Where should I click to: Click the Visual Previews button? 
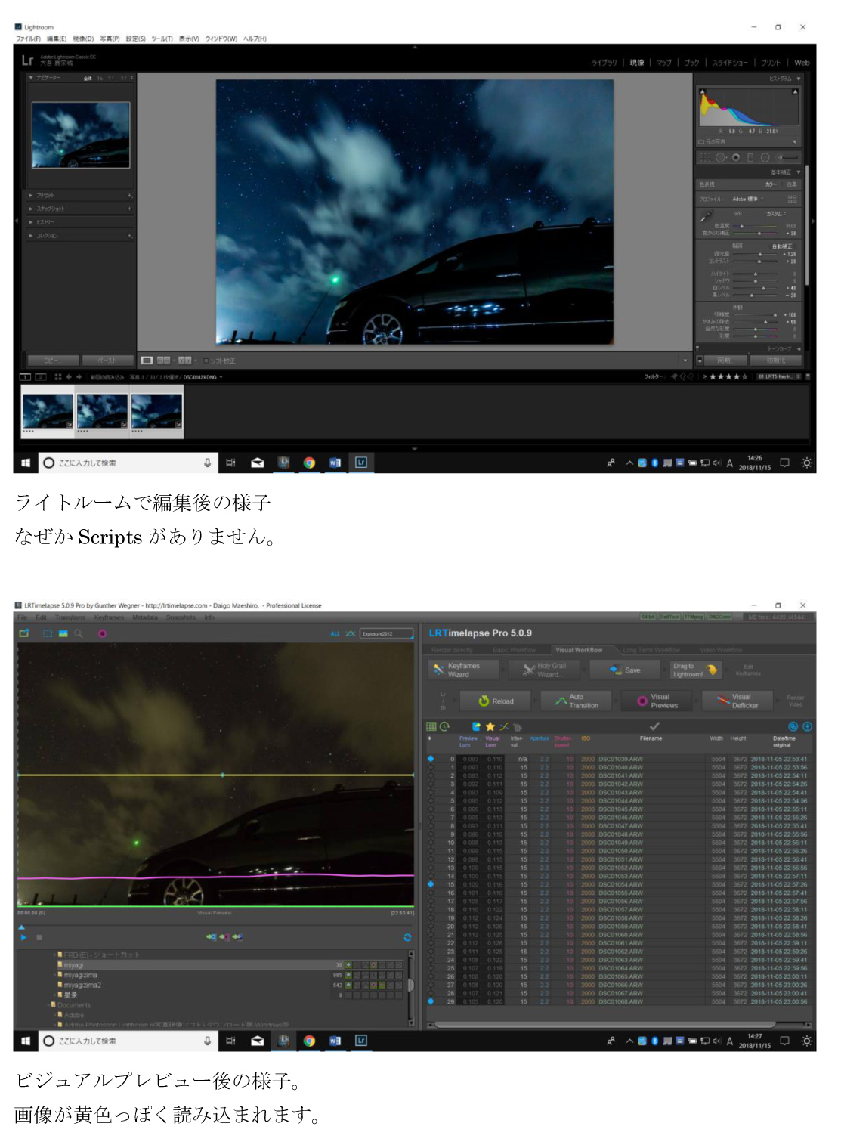click(657, 701)
